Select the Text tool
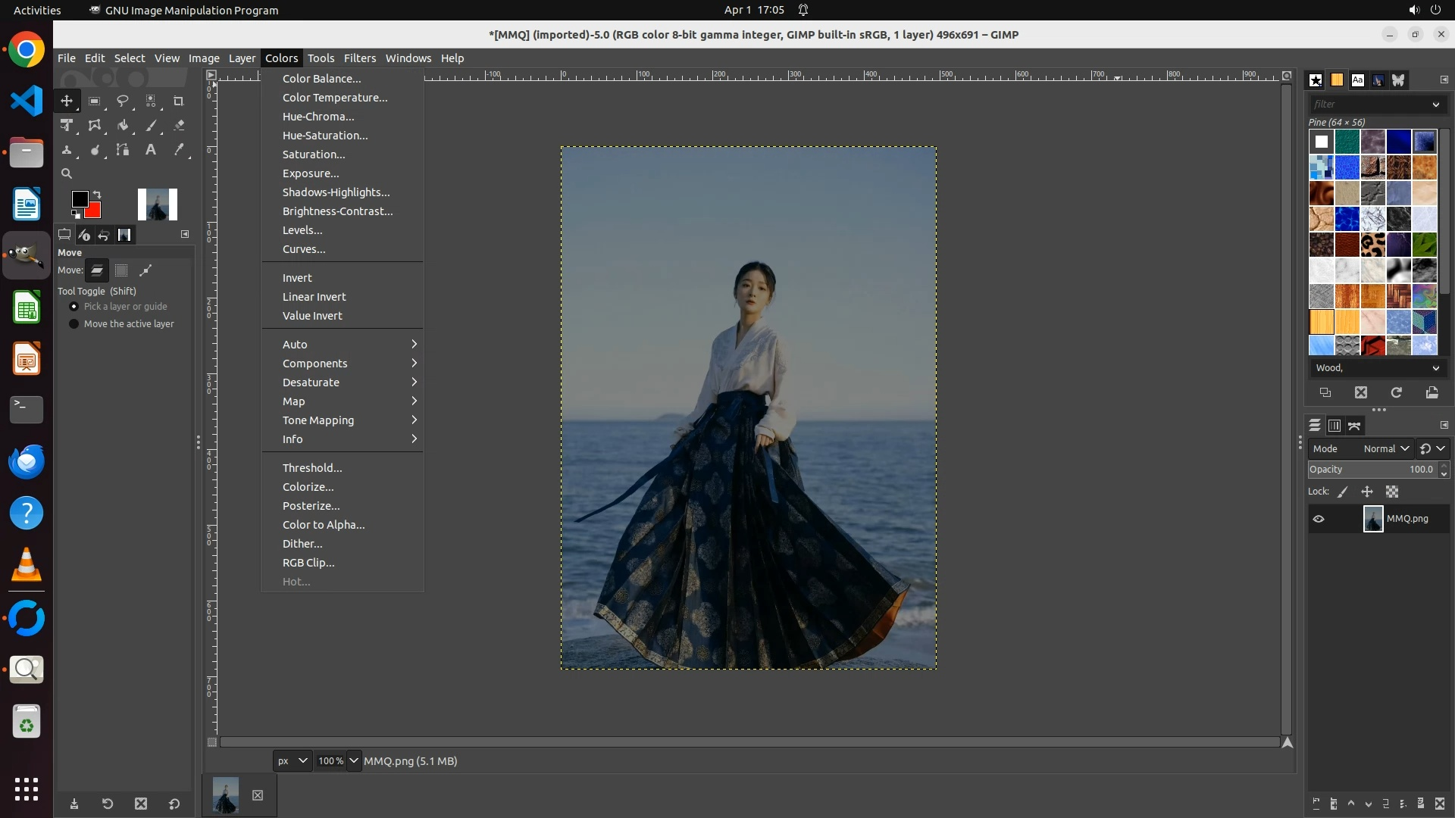Screen dimensions: 1455x818 tap(151, 150)
